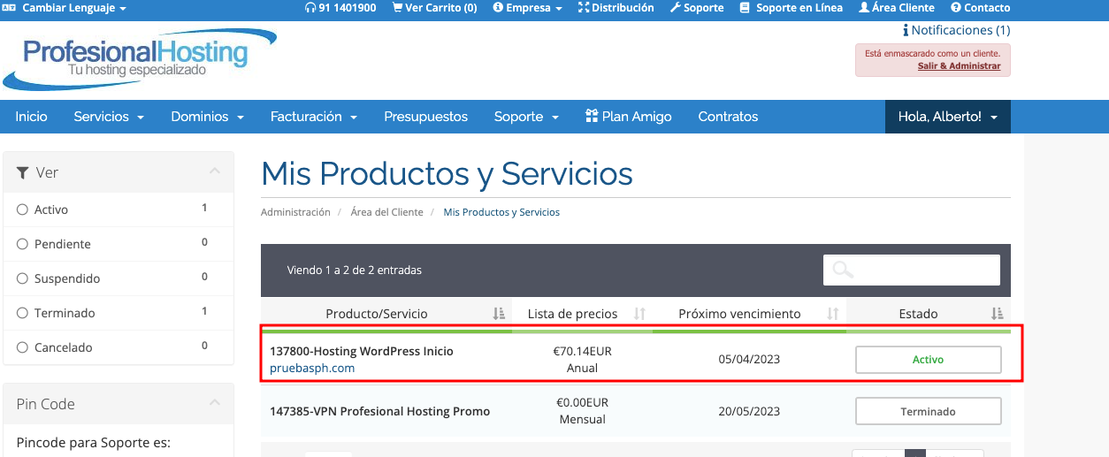Click the Estado column sort icon

998,314
